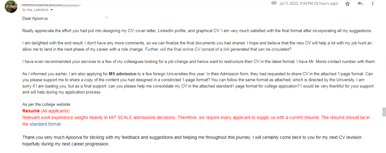Screen dimensions: 386x153
Task: Click the red "Resumé" heading
Action: pos(31,111)
